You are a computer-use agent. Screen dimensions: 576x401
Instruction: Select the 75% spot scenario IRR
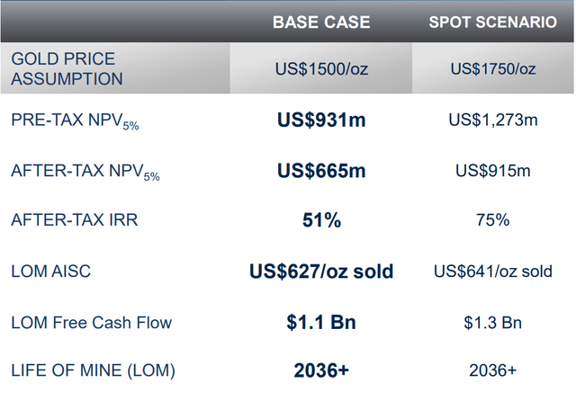coord(492,220)
